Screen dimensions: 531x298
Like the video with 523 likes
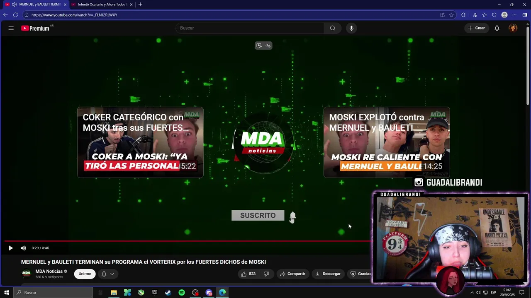coord(248,274)
